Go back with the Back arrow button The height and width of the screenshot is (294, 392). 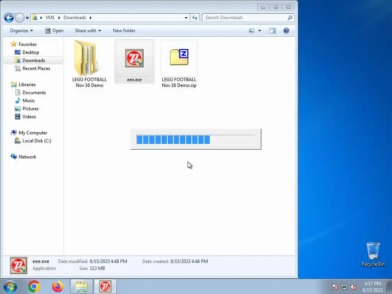pyautogui.click(x=9, y=18)
